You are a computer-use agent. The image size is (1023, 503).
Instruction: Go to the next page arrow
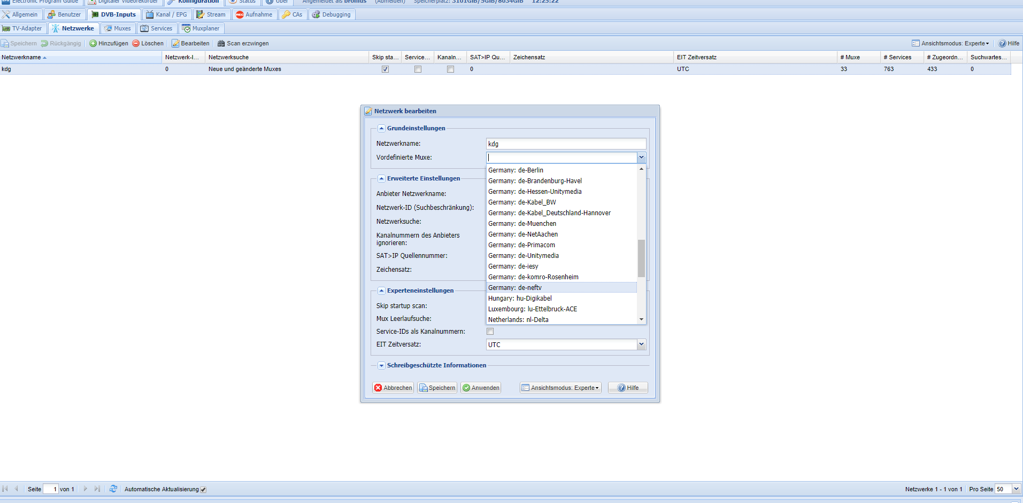(85, 489)
